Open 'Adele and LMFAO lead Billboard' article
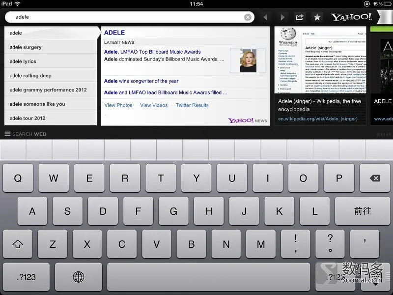Image resolution: width=393 pixels, height=295 pixels. tap(166, 92)
